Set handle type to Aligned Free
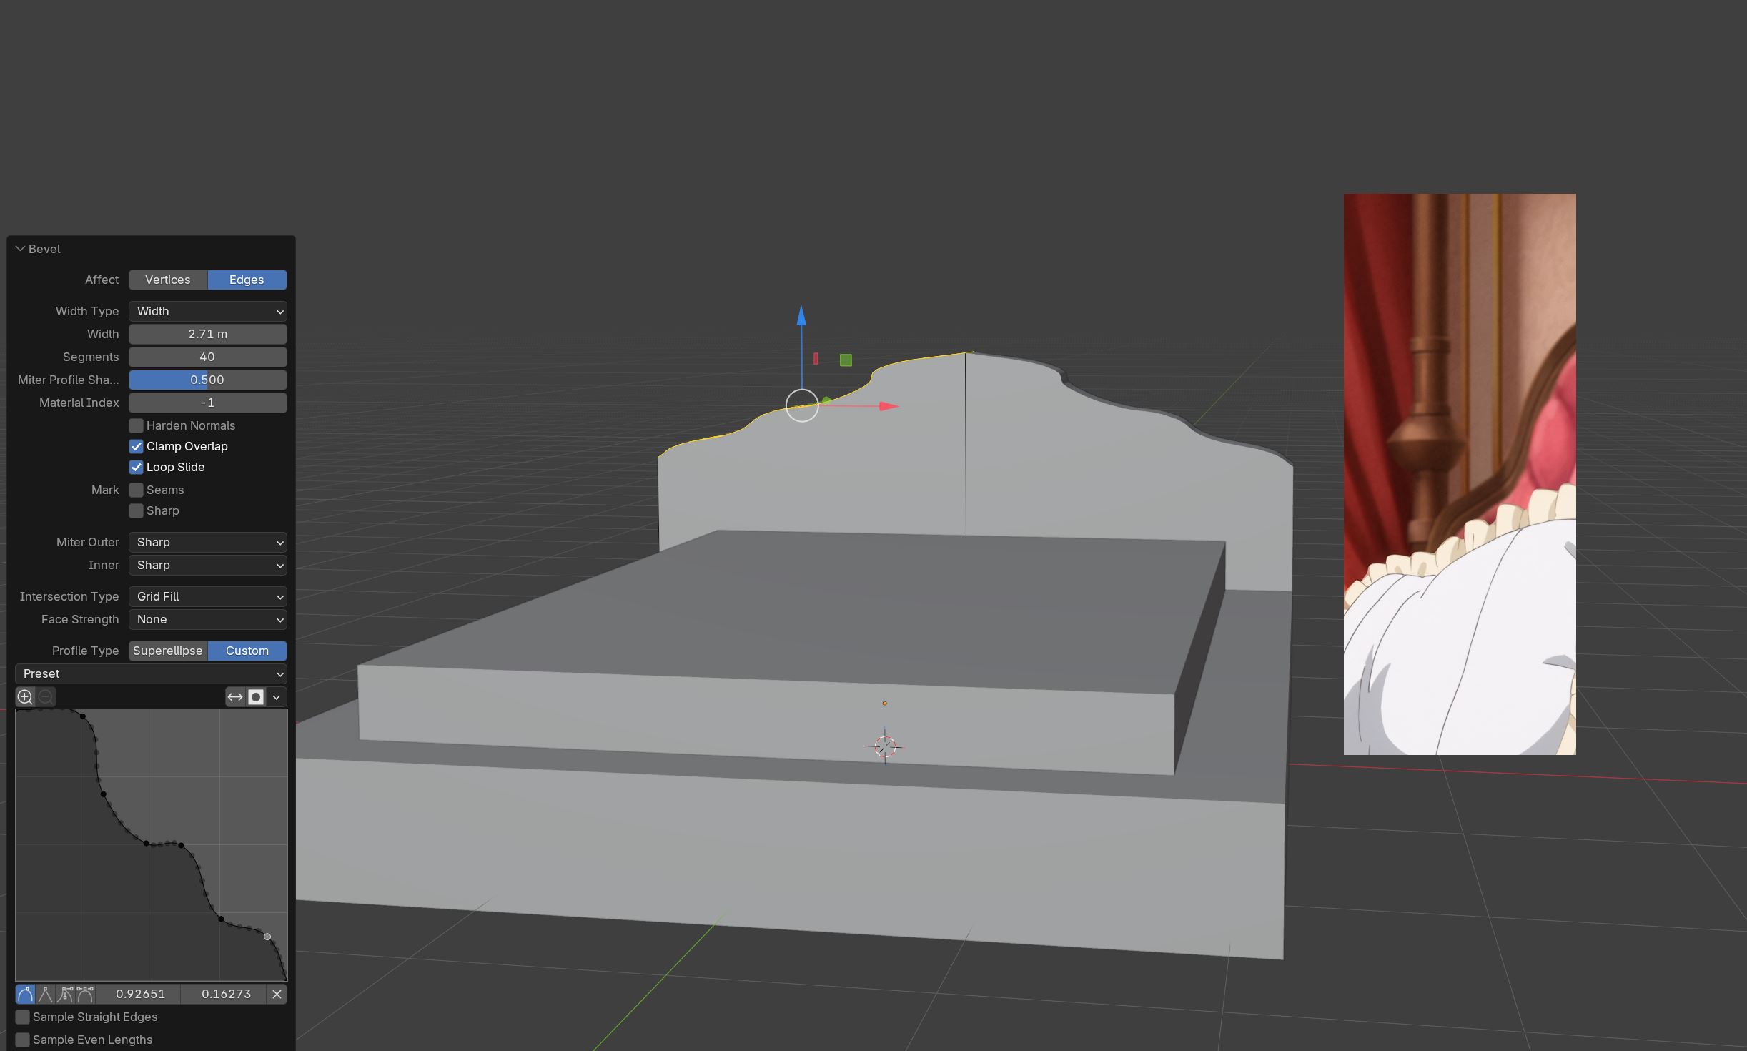This screenshot has height=1051, width=1747. point(85,994)
